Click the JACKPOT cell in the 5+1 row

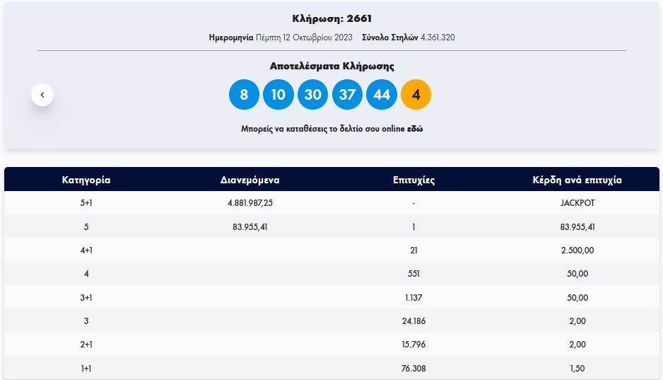(x=577, y=203)
